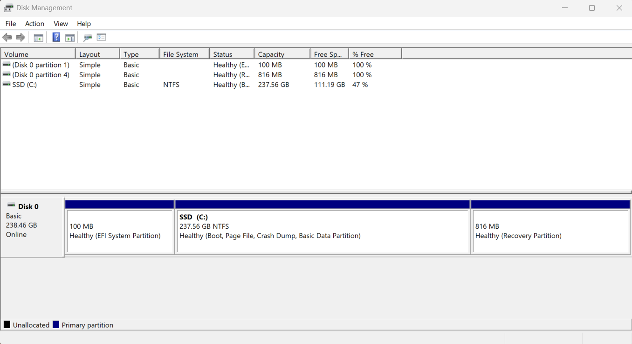Screen dimensions: 632x344
Task: Click the drive icon beside SSD (C:)
Action: pos(7,84)
